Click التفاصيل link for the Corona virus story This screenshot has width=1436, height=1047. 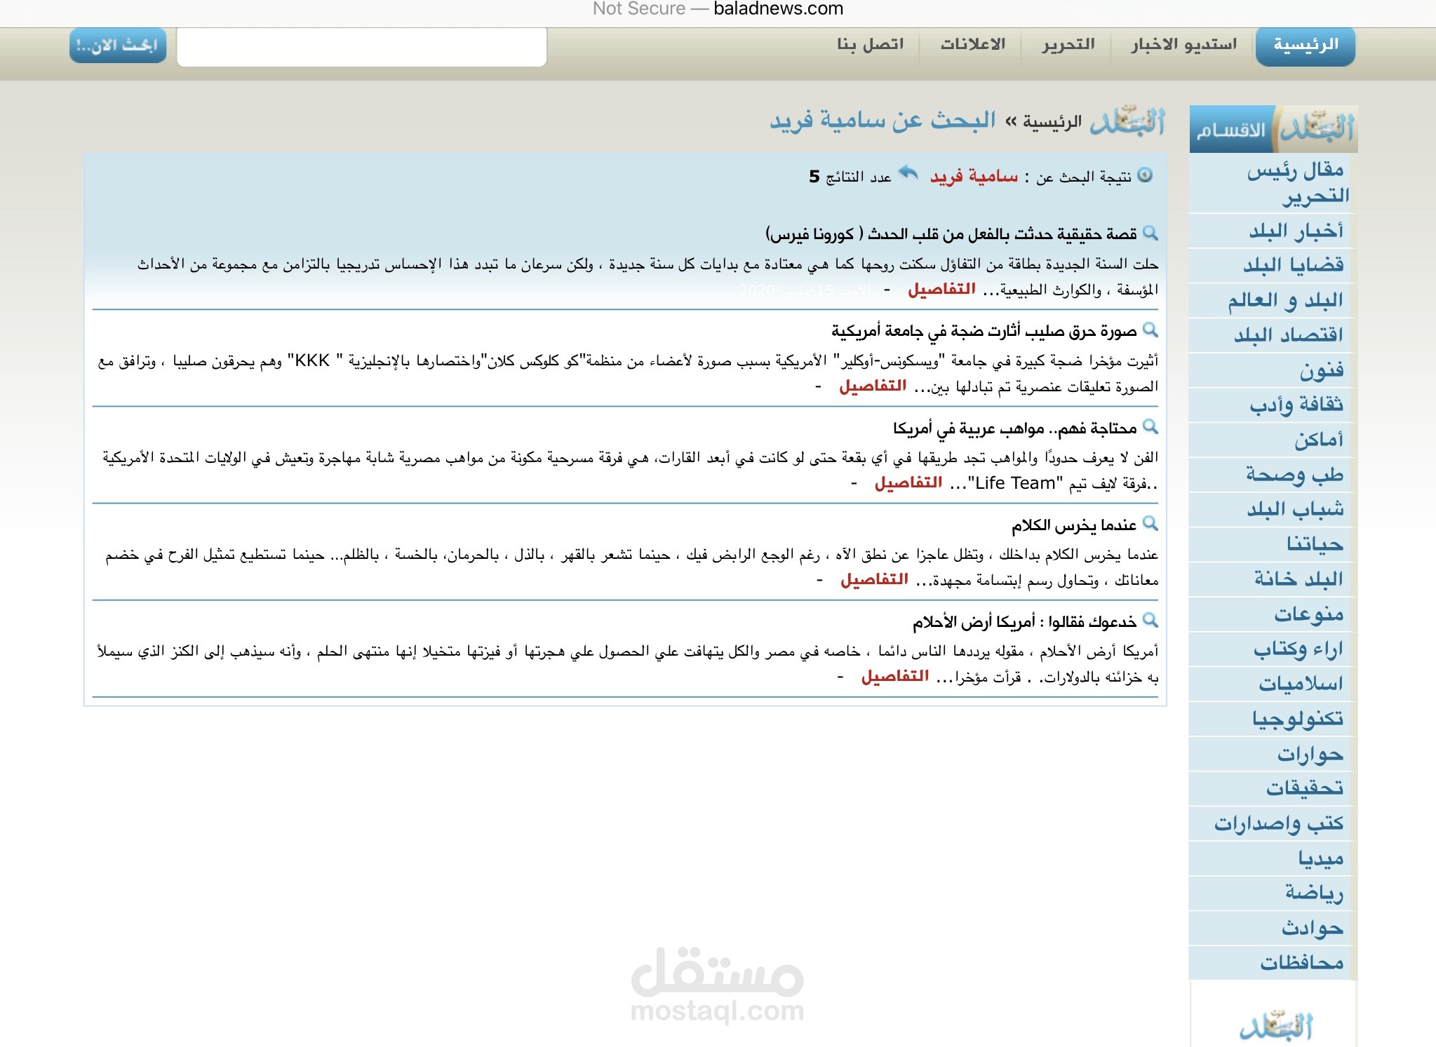[941, 289]
